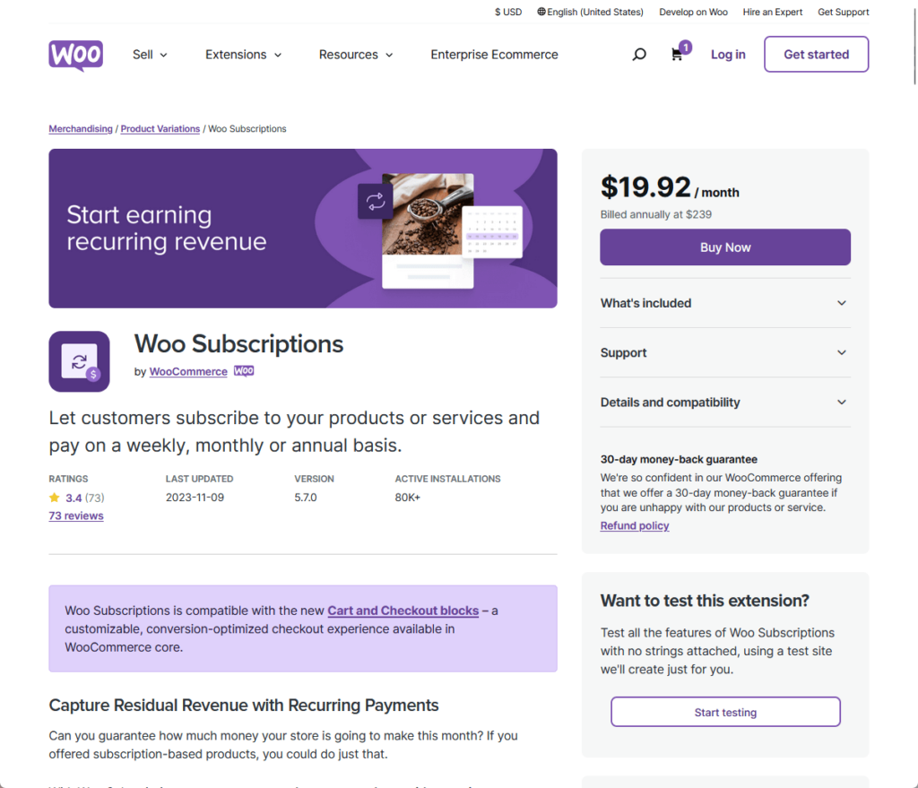Open the search magnifier icon
The width and height of the screenshot is (918, 788).
[639, 55]
